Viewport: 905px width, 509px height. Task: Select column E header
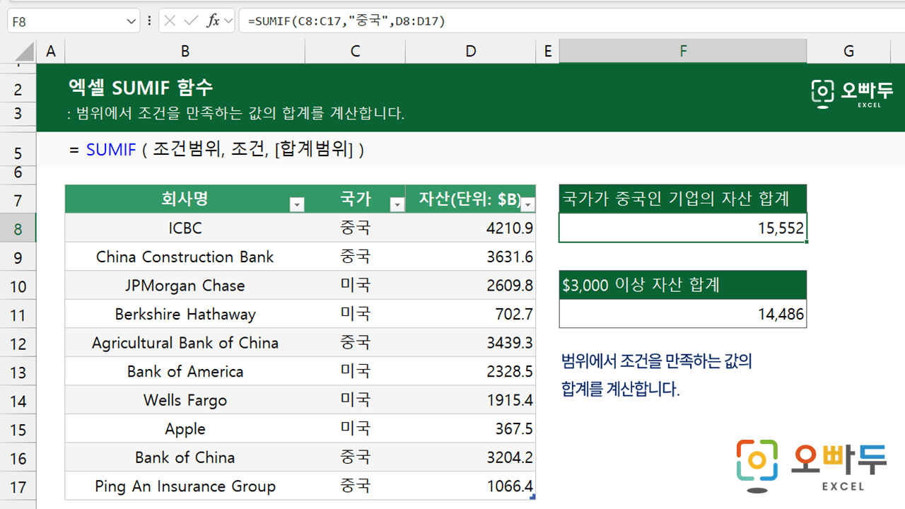click(547, 51)
